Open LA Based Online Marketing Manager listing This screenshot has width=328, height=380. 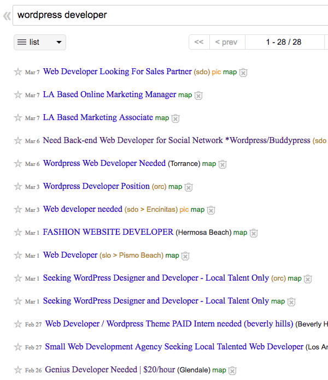click(x=109, y=94)
